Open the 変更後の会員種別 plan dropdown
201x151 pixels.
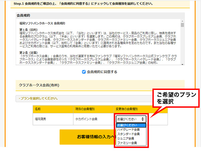click(131, 119)
